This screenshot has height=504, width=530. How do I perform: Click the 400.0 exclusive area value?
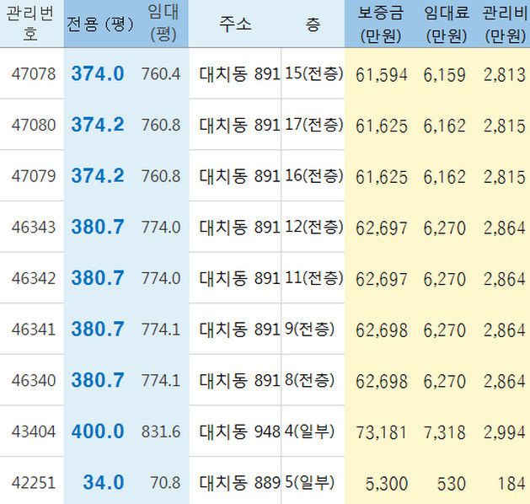(x=98, y=432)
